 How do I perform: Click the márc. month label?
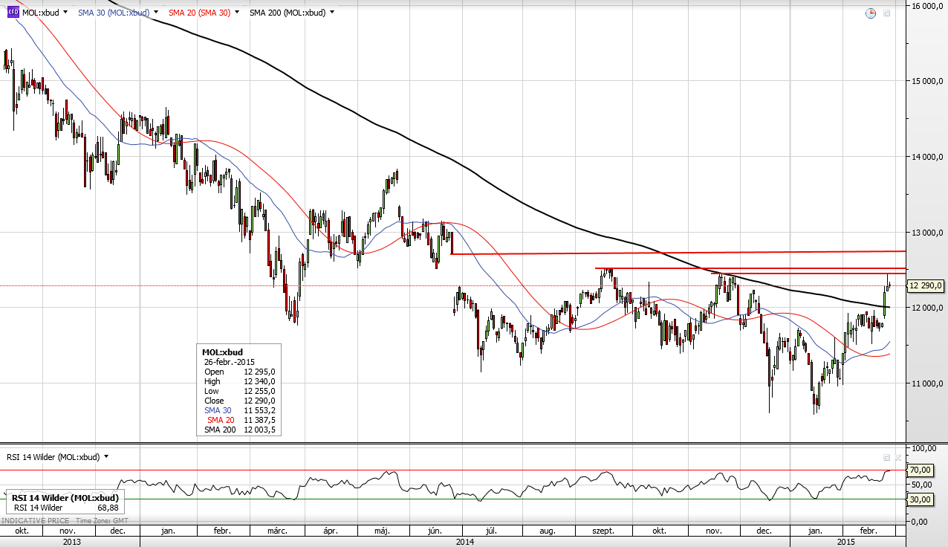click(x=278, y=531)
